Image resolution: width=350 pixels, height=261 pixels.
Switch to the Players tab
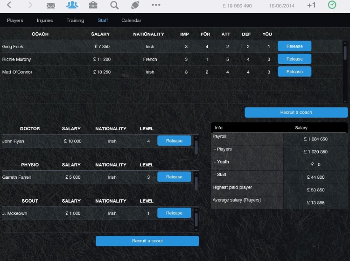pos(15,21)
